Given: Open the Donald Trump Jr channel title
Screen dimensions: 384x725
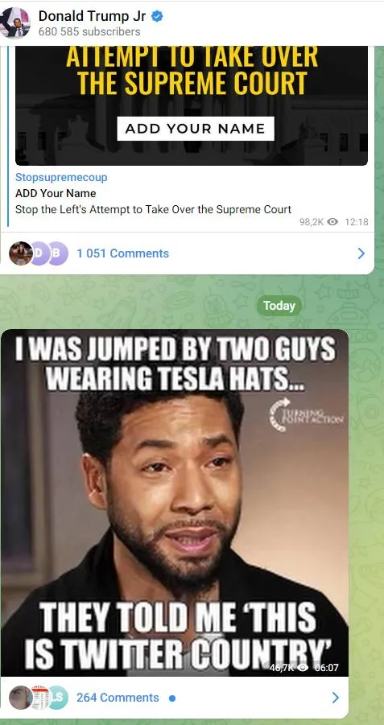Looking at the screenshot, I should [92, 16].
